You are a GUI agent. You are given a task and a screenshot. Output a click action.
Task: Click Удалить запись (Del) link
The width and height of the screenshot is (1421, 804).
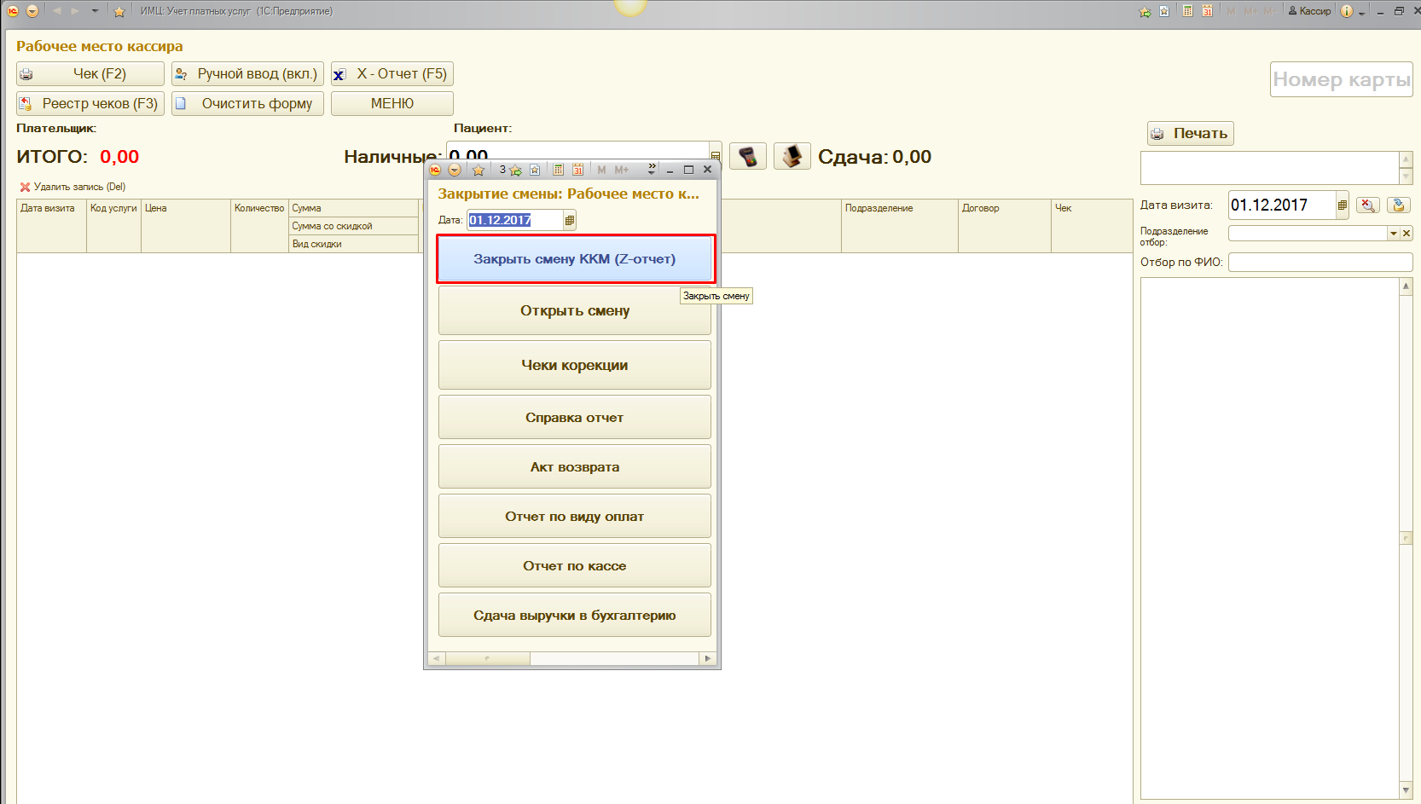point(73,187)
